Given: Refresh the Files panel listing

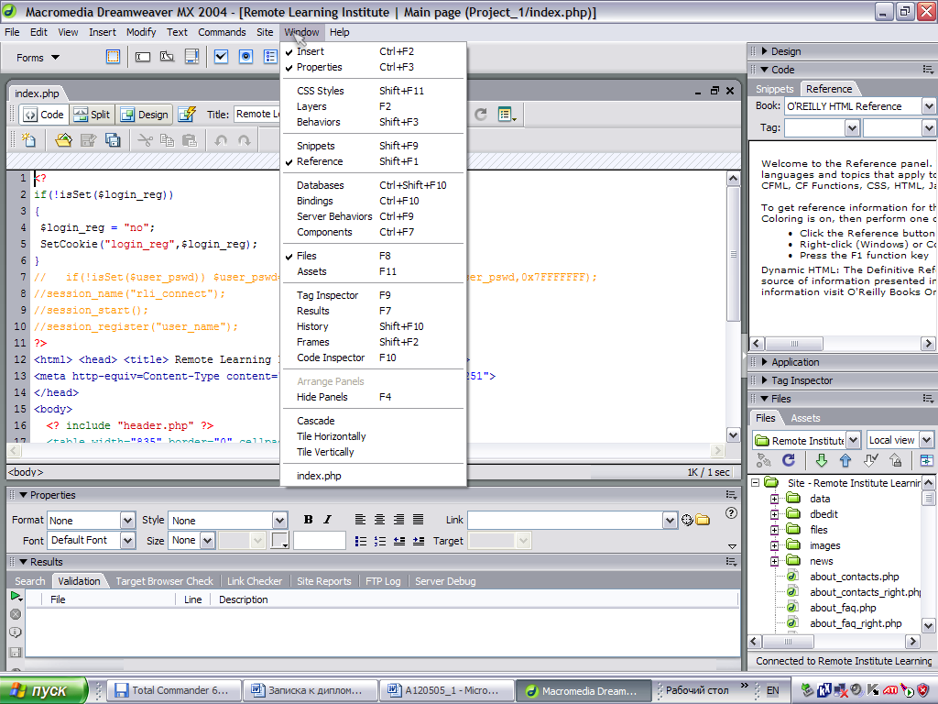Looking at the screenshot, I should pos(788,460).
